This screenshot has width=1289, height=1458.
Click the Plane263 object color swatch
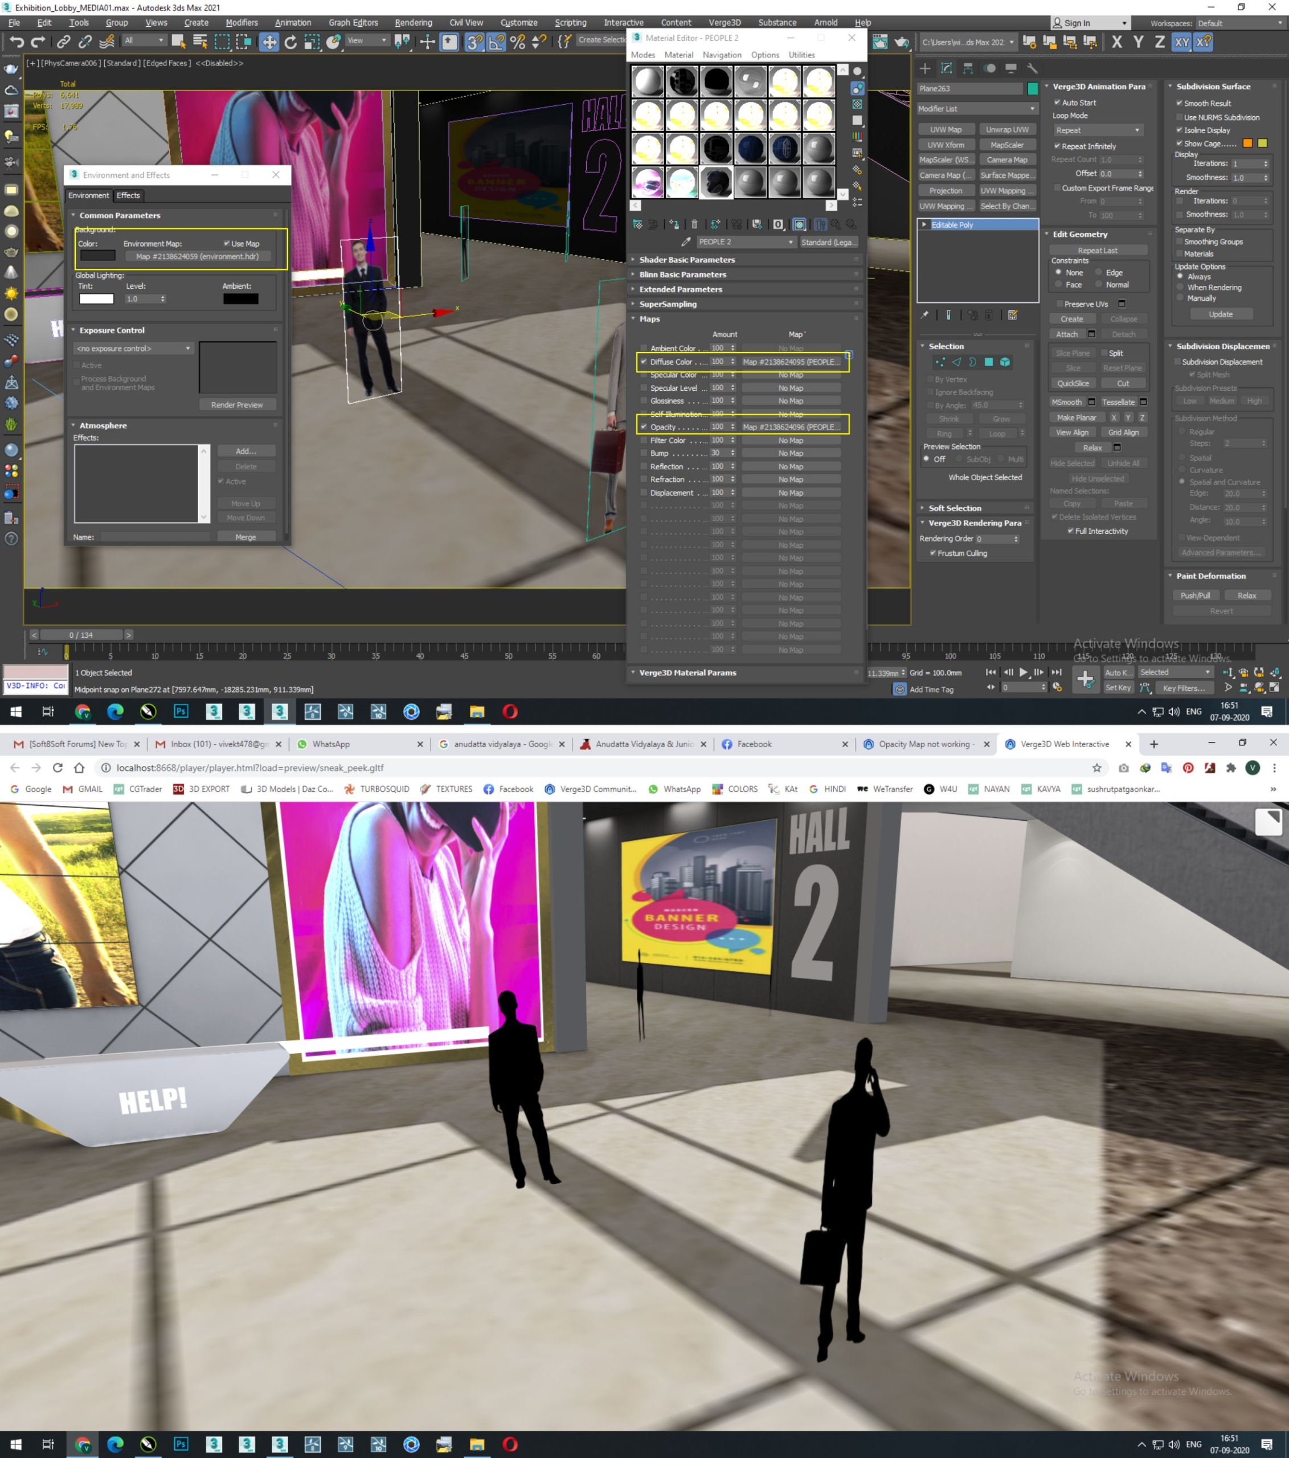click(1032, 88)
